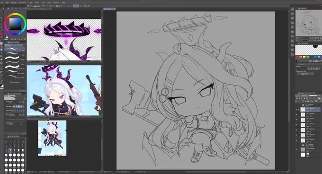
Task: Adjust the Hardness slider
Action: point(17,111)
